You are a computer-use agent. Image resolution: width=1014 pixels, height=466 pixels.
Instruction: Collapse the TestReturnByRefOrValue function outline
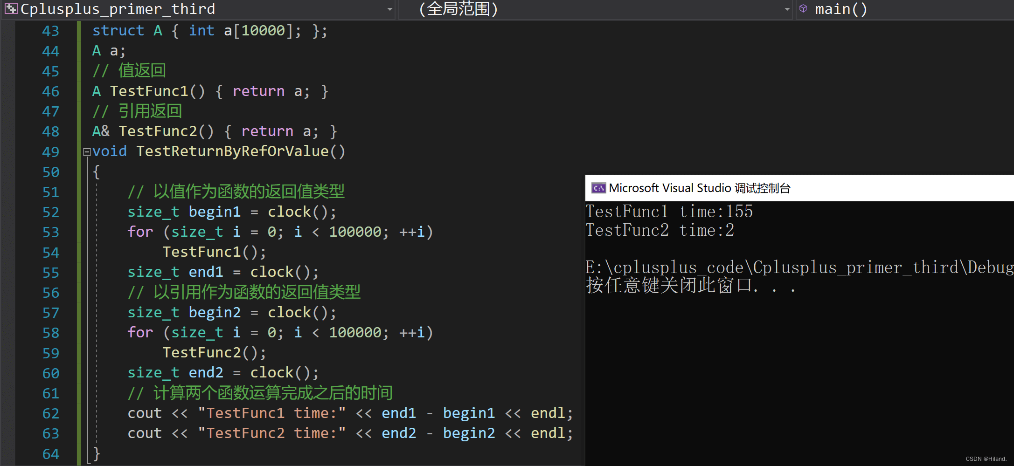[87, 152]
